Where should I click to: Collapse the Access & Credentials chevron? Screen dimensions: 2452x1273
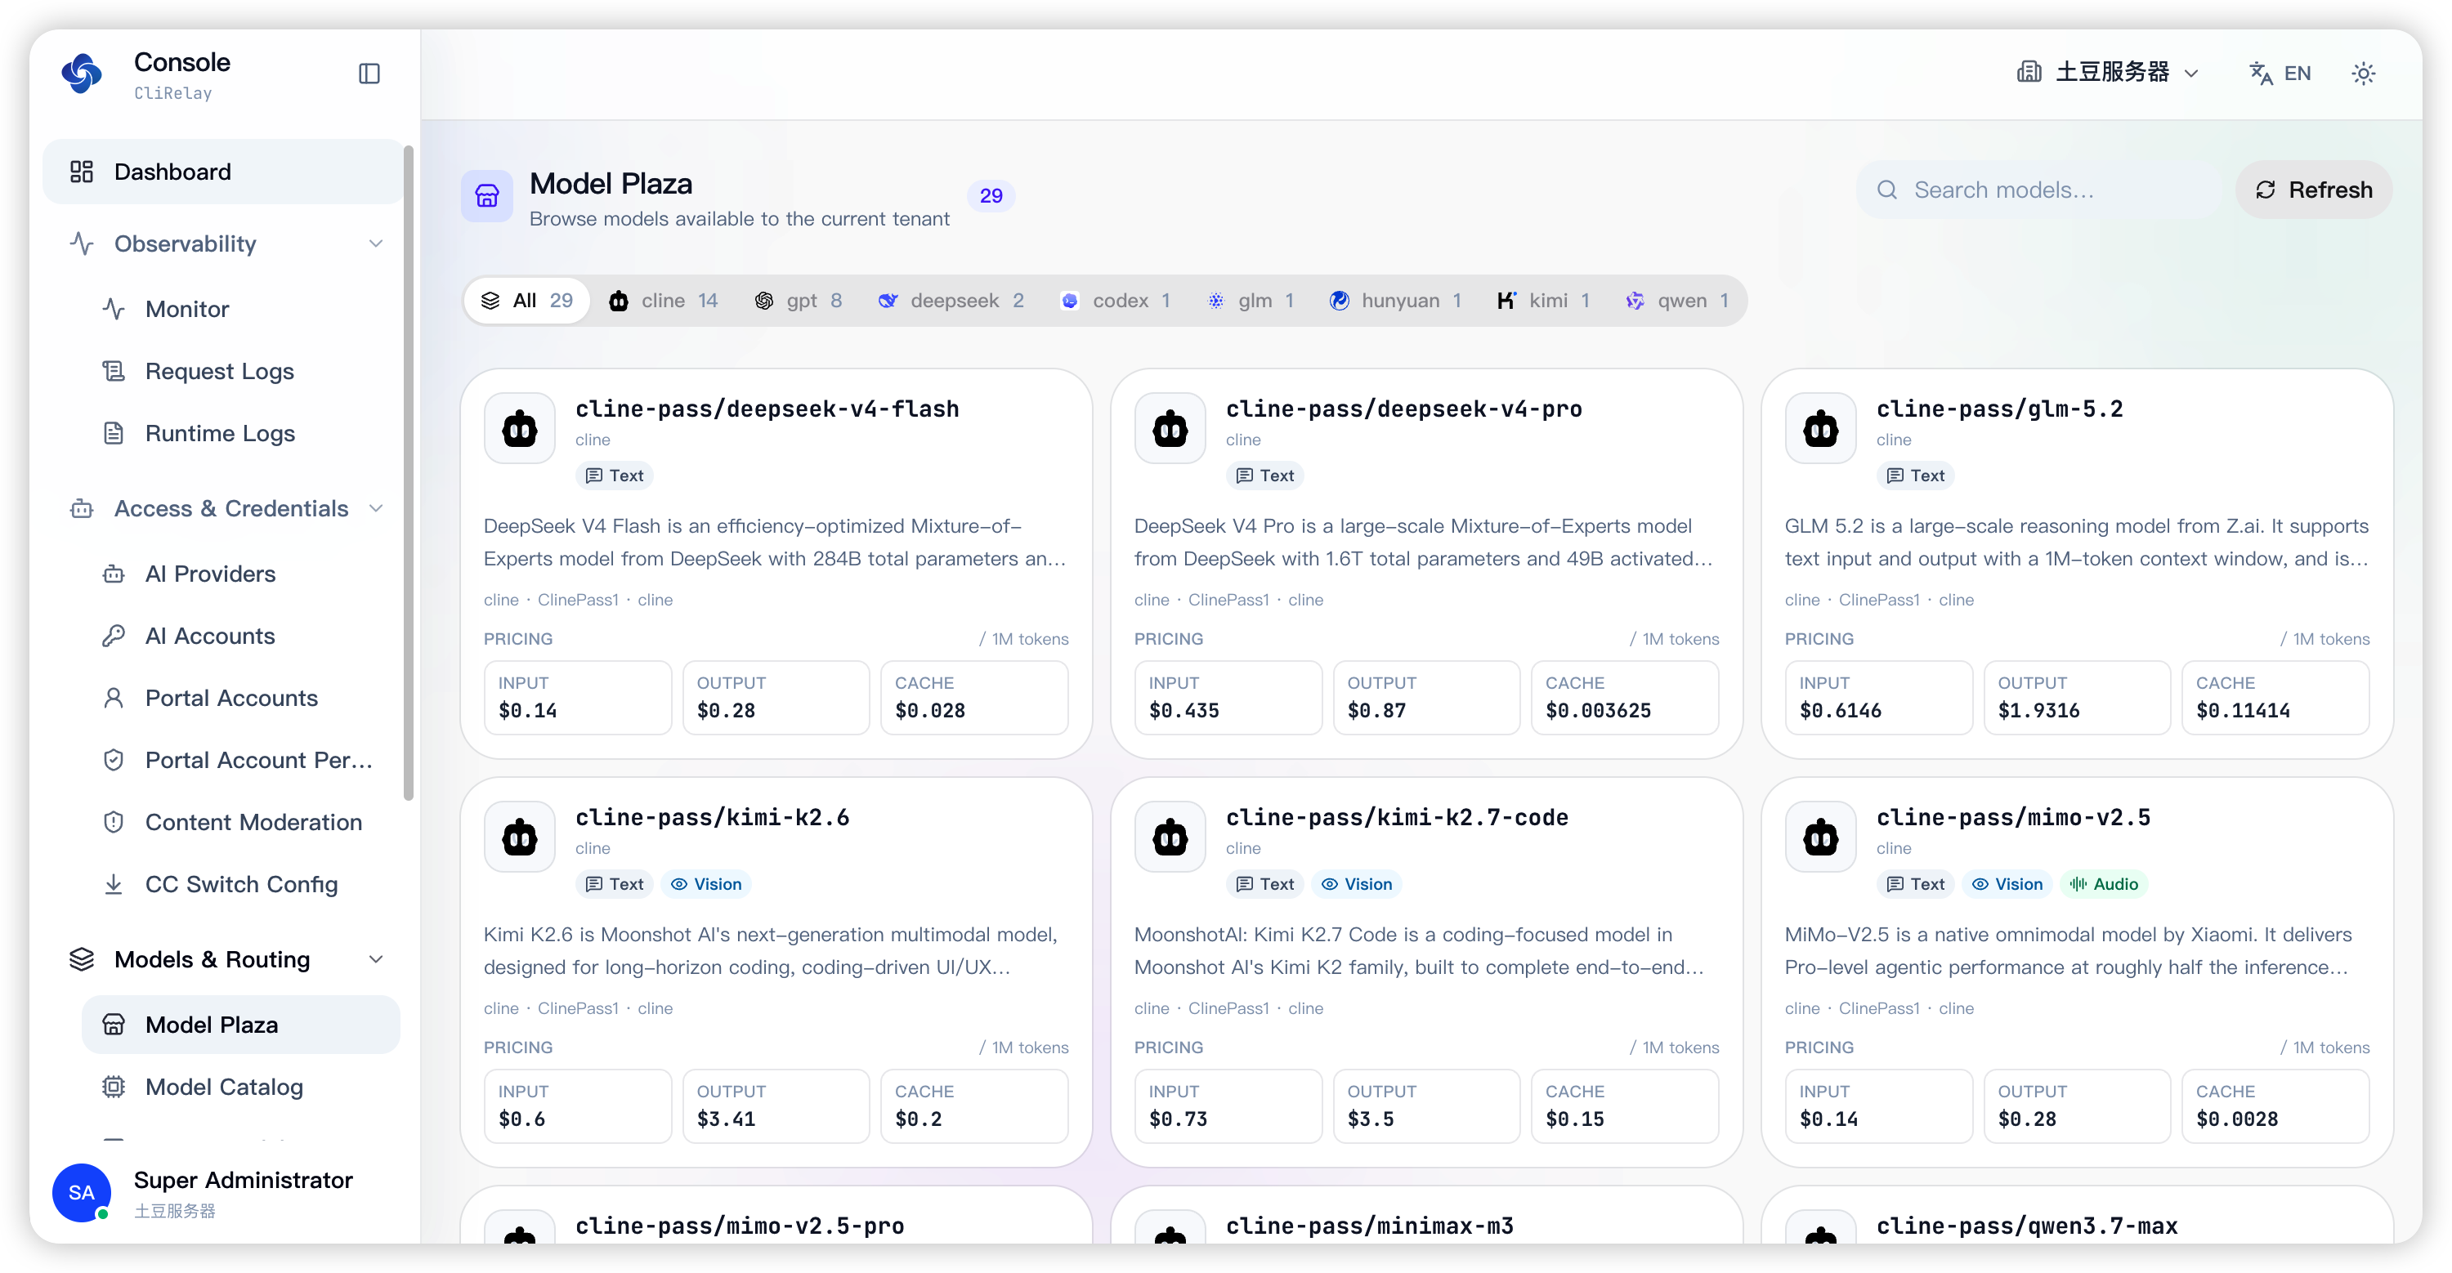tap(376, 508)
